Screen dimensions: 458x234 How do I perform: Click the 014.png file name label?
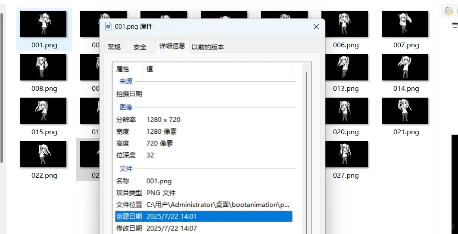point(406,89)
